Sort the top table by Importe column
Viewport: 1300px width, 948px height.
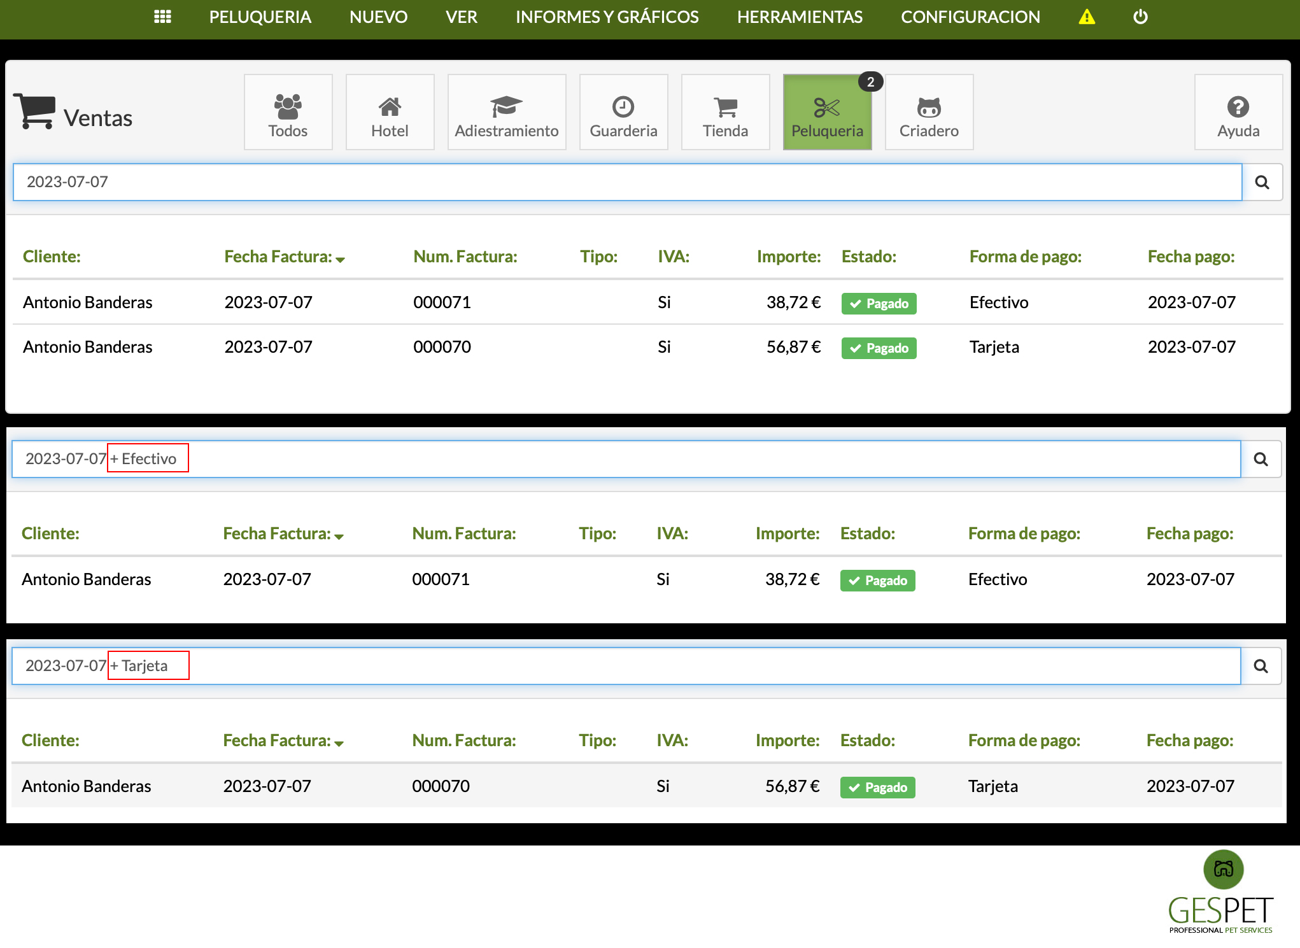788,257
